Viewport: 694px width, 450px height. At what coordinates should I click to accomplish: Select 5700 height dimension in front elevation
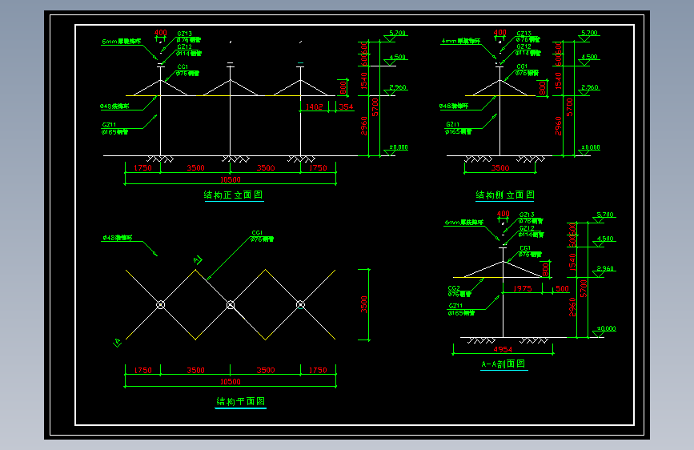[x=375, y=107]
